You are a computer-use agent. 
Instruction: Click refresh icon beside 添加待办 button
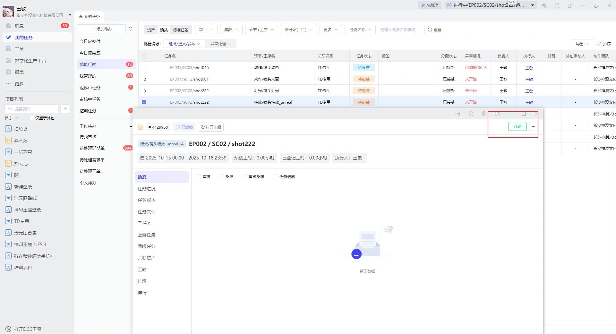(x=131, y=29)
